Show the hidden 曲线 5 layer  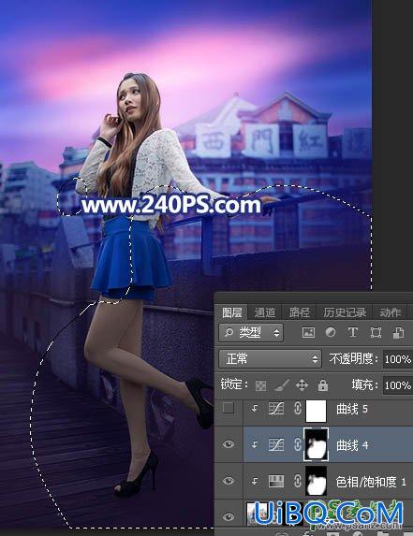(229, 408)
